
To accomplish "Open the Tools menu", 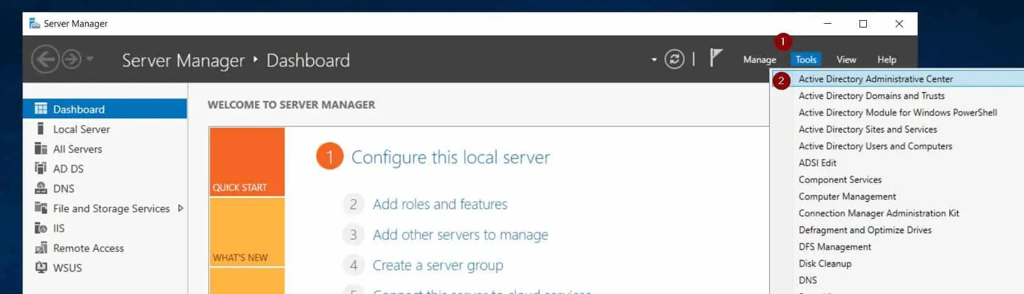I will pos(806,60).
